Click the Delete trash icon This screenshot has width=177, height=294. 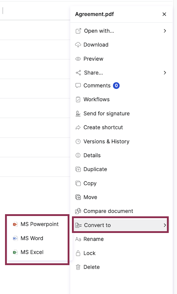coord(78,267)
